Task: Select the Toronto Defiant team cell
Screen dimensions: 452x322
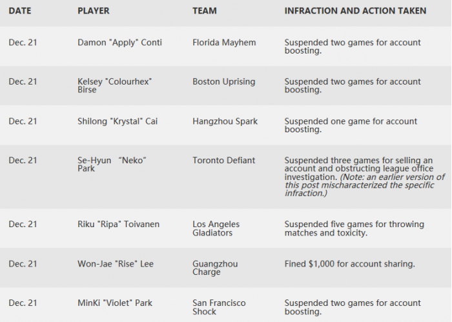Action: [x=223, y=161]
